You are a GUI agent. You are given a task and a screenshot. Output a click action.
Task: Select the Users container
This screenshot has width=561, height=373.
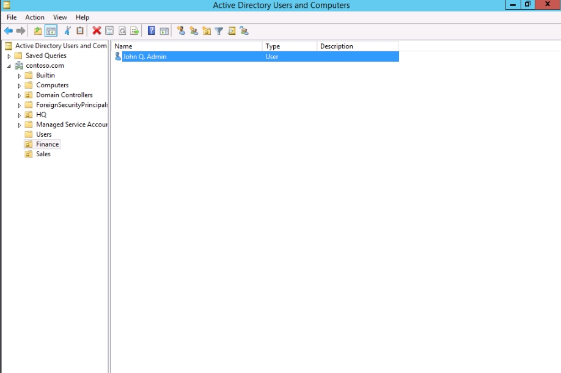(43, 134)
